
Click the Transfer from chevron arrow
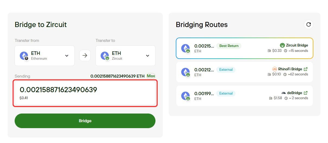pos(67,56)
